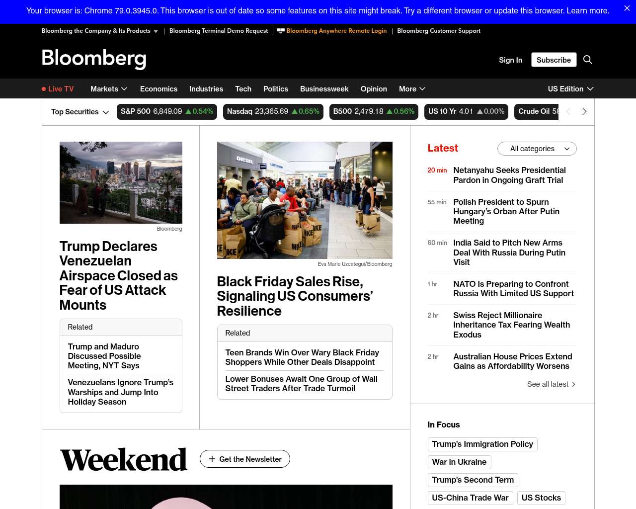
Task: Click the Weekend section title
Action: pos(124,459)
